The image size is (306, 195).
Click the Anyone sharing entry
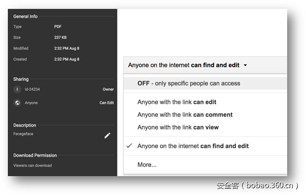pyautogui.click(x=31, y=103)
